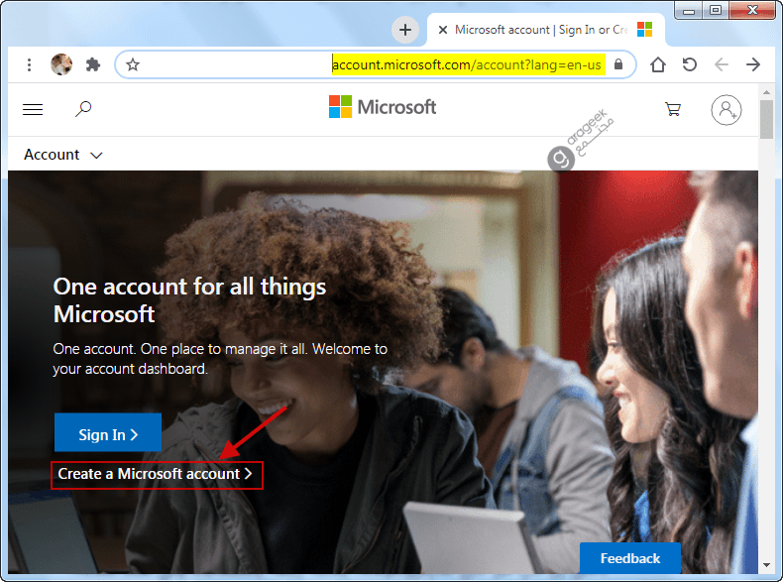This screenshot has width=783, height=582.
Task: Click the vertical scrollbar thumb
Action: click(766, 119)
